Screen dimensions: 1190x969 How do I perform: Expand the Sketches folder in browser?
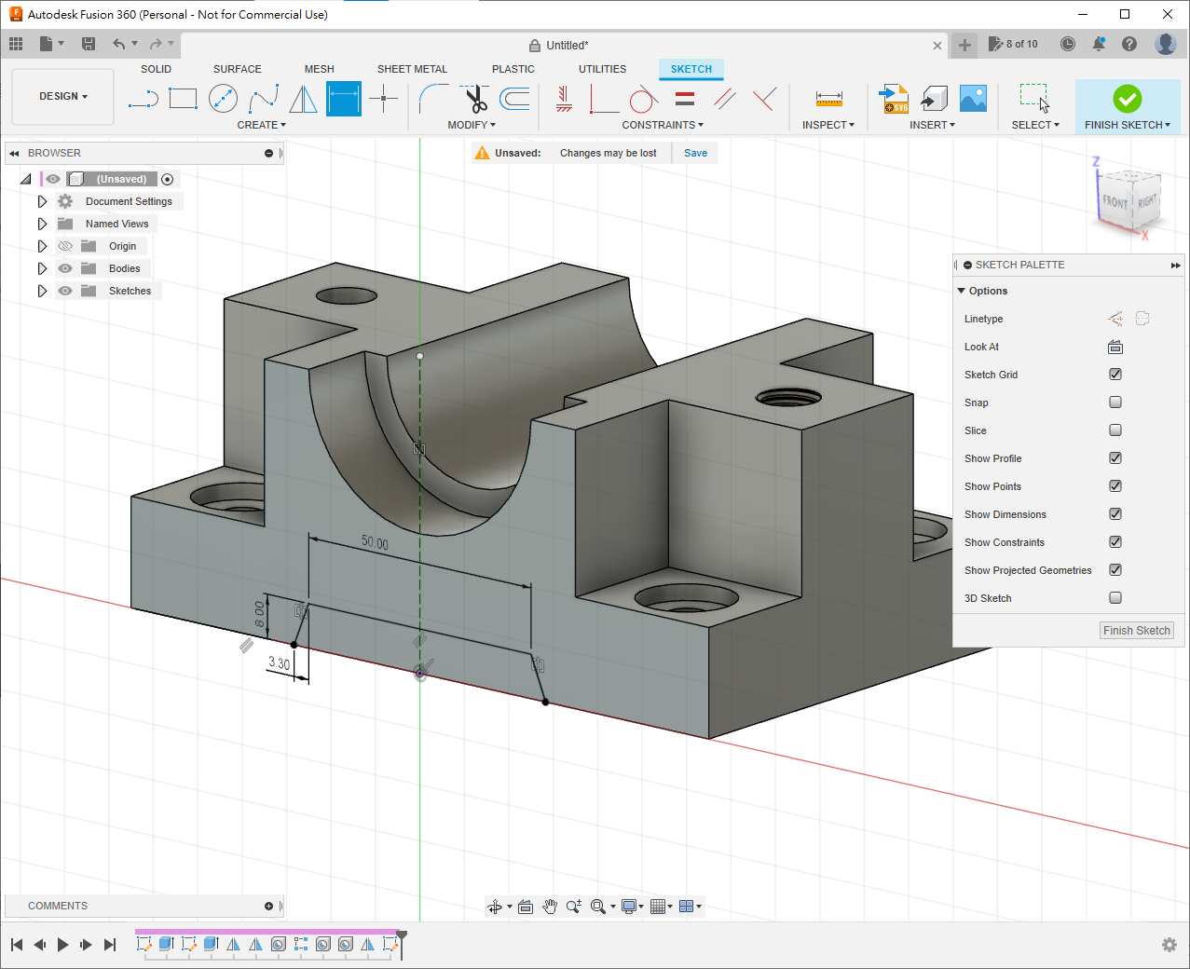pos(42,291)
